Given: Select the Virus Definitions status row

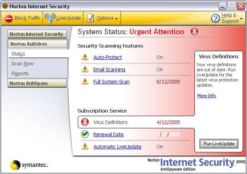Looking at the screenshot, I should [134, 122].
